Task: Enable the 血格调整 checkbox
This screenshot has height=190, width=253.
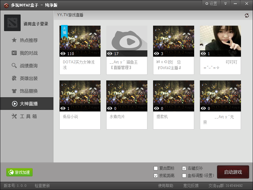Action: click(x=184, y=176)
